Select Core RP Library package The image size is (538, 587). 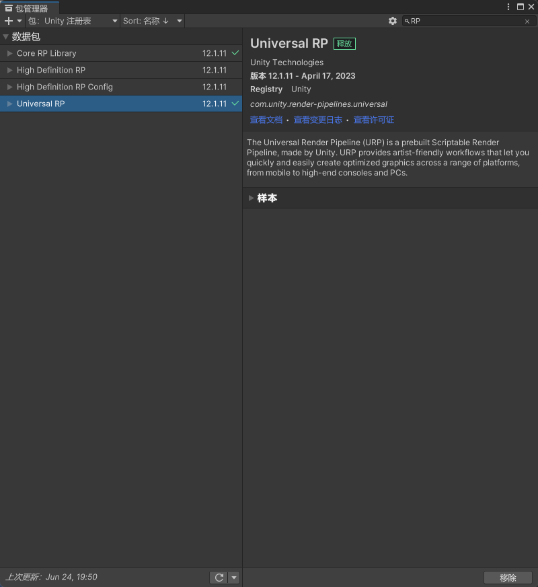[121, 54]
